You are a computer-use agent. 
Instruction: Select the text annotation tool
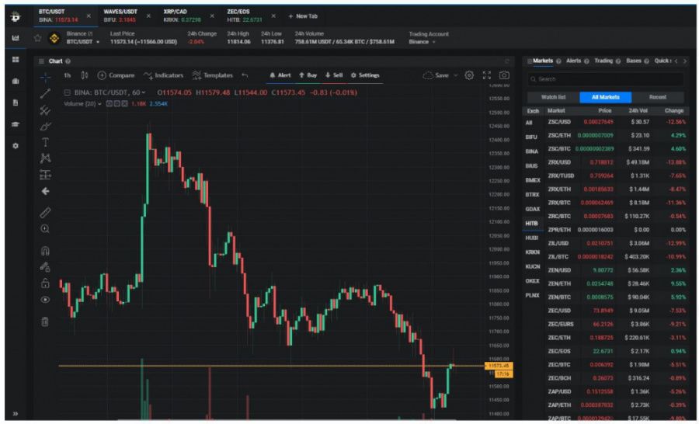46,142
